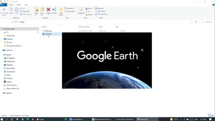Delete the selected file with red X
This screenshot has height=121, width=215.
[48, 11]
